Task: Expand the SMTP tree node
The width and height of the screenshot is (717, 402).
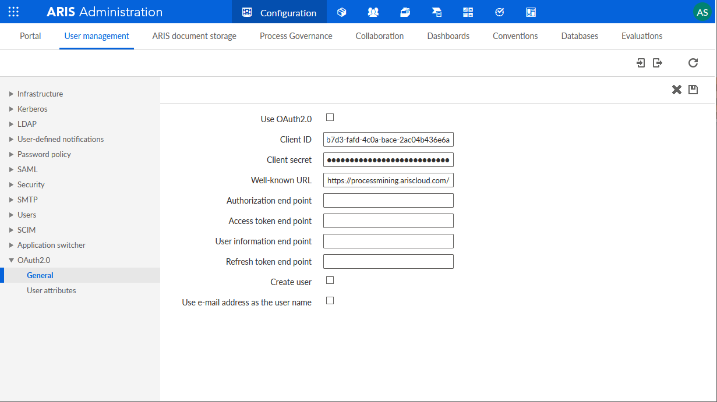Action: 11,200
